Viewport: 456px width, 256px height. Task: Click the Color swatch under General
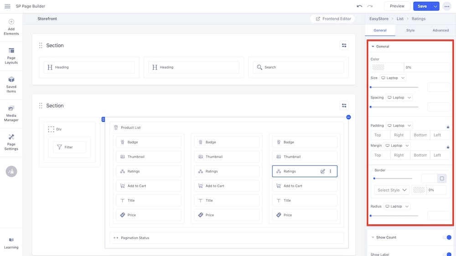(387, 68)
